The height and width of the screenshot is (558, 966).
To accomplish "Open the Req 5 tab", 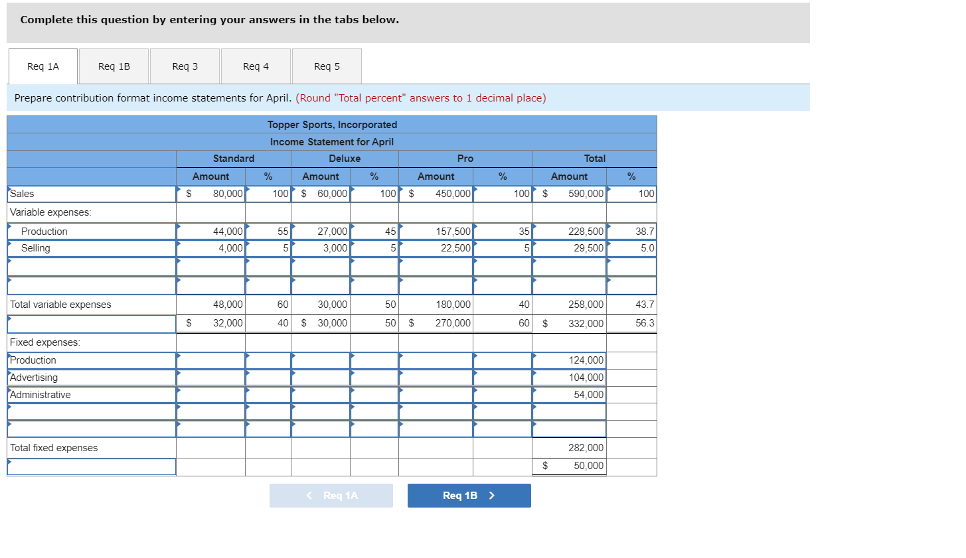I will coord(326,66).
